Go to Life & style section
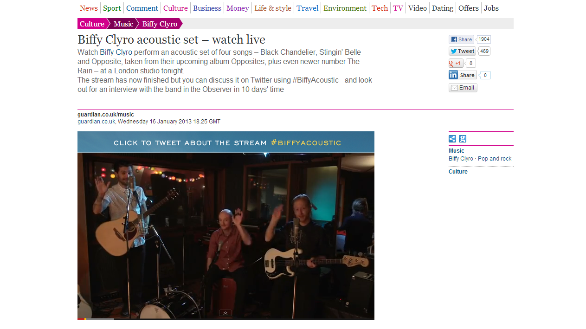 [273, 8]
